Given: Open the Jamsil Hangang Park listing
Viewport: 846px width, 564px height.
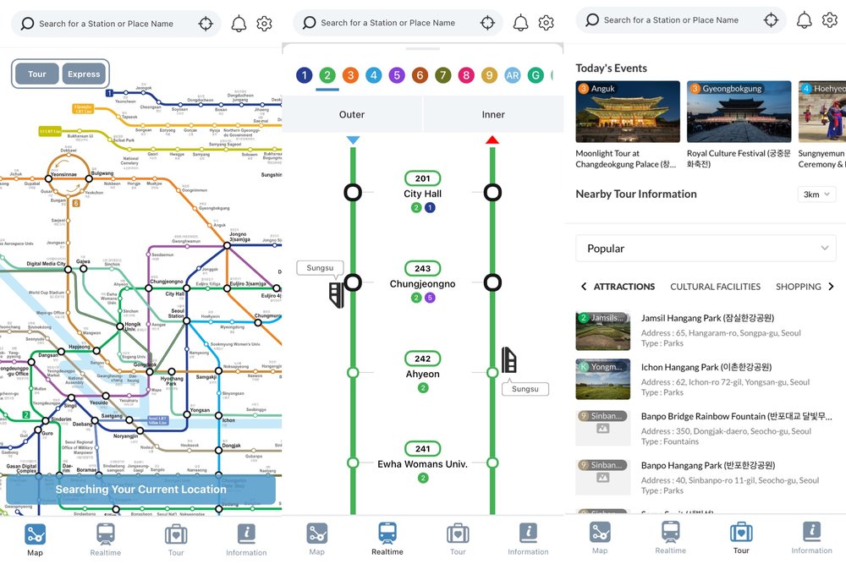Looking at the screenshot, I should tap(707, 318).
